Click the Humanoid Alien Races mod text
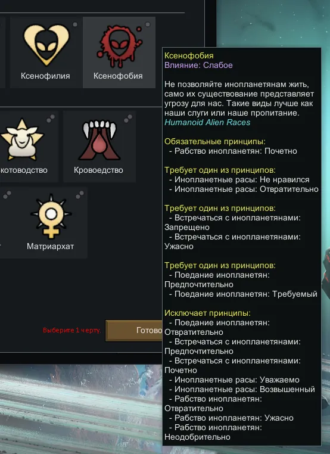This screenshot has width=330, height=454. pyautogui.click(x=207, y=123)
